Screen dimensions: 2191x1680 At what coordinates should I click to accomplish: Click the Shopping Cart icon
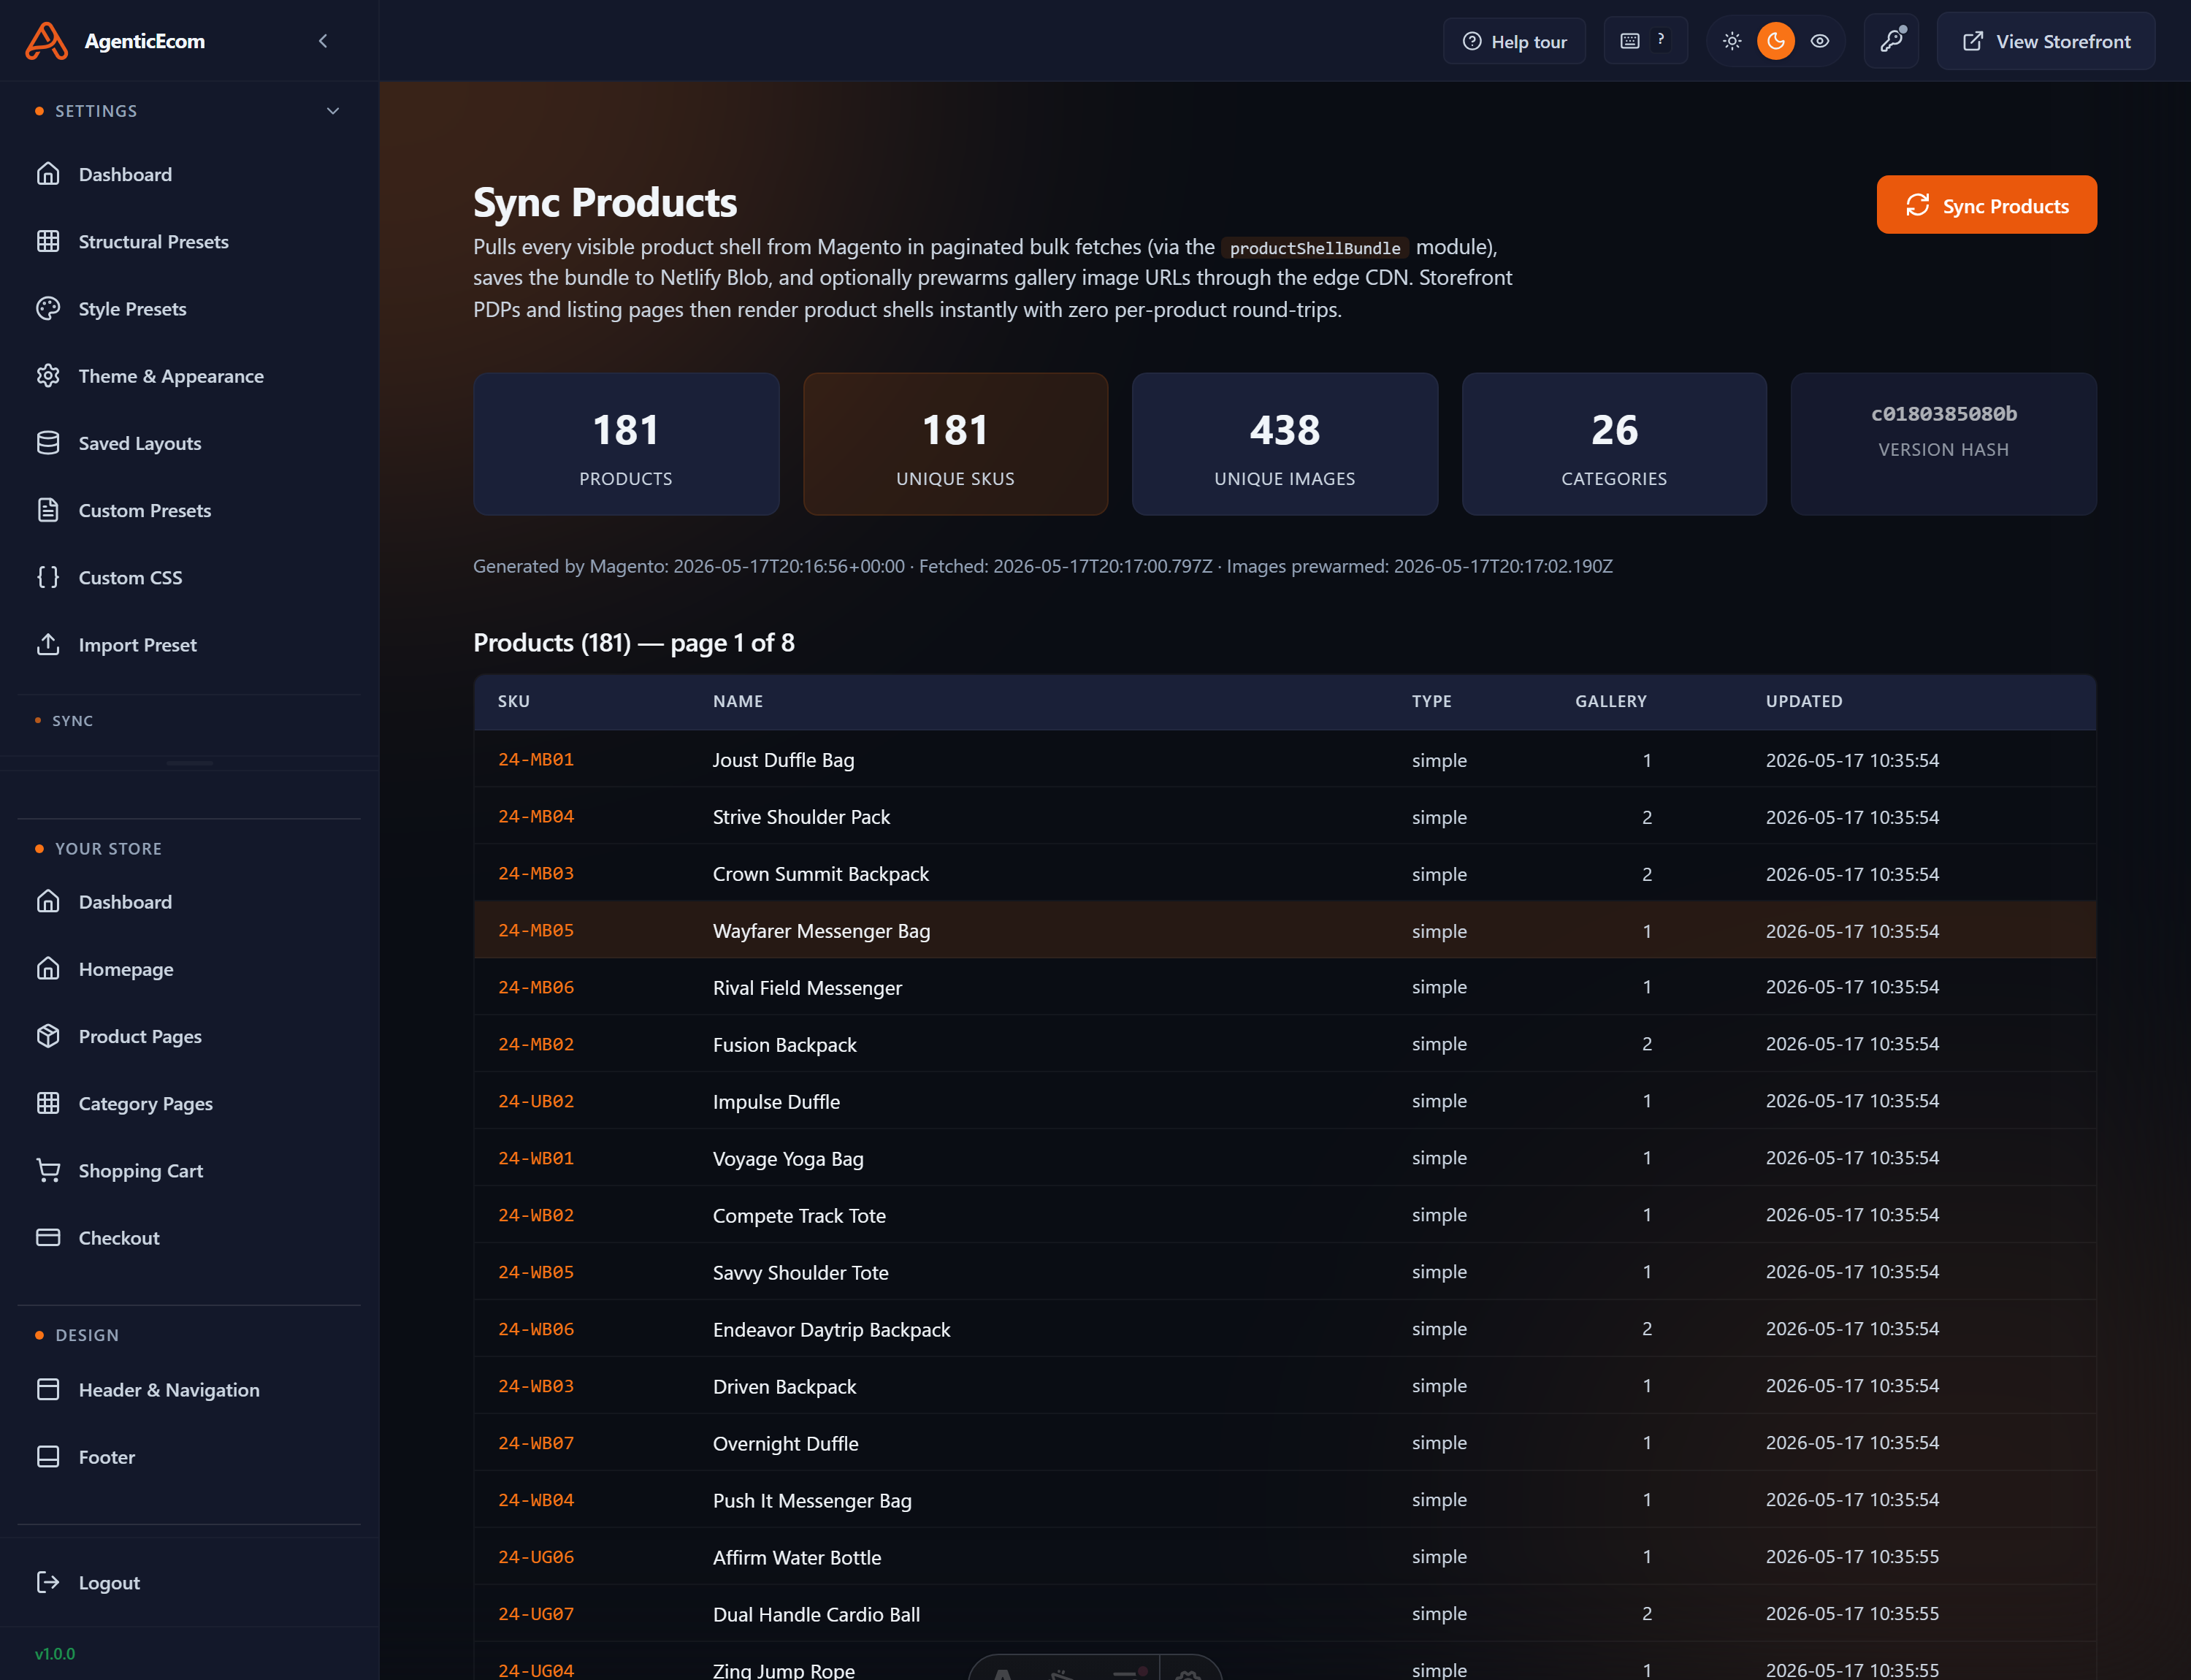(x=48, y=1170)
